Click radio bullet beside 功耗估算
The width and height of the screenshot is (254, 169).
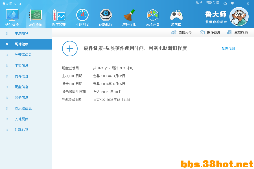click(x=7, y=130)
